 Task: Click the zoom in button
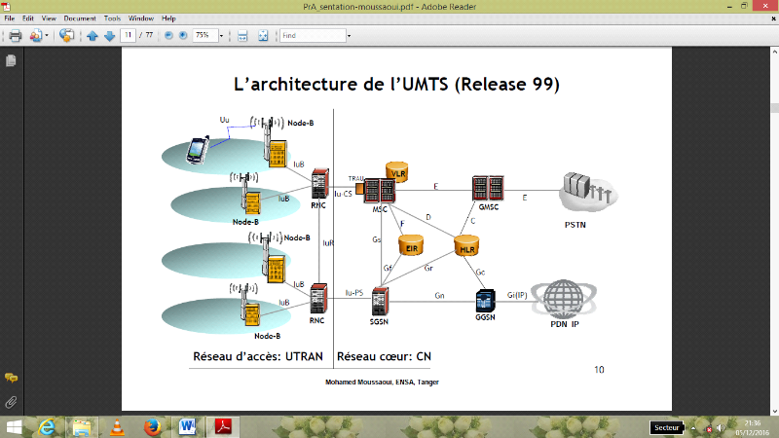pos(182,36)
